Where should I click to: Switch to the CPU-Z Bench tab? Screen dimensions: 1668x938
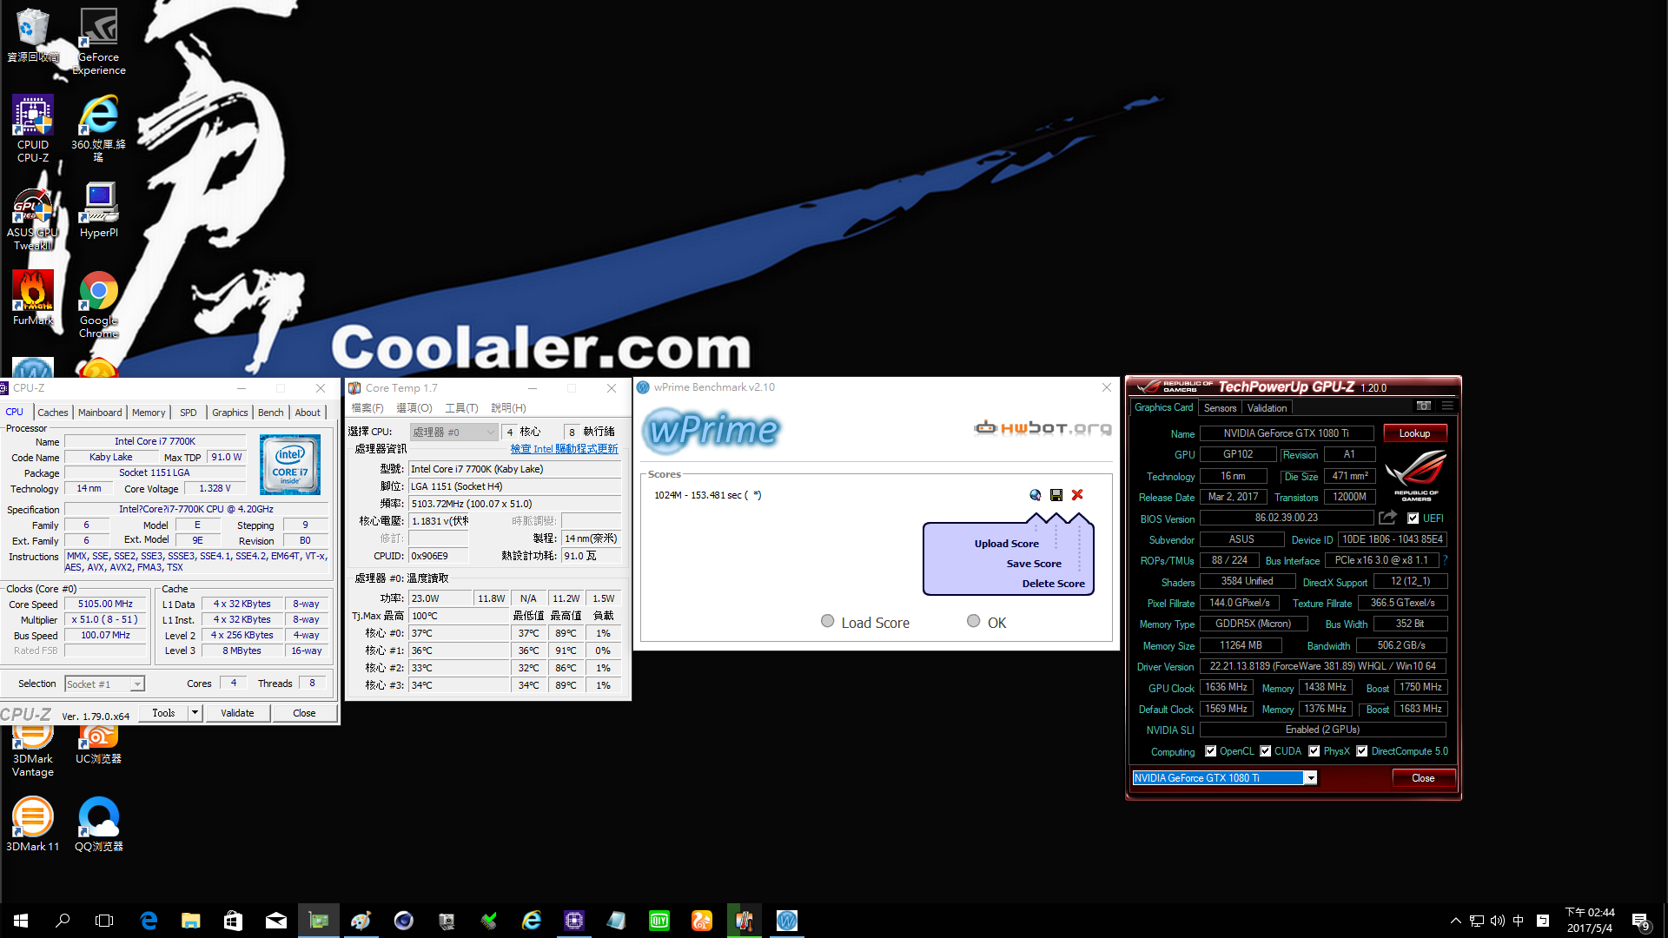[271, 413]
